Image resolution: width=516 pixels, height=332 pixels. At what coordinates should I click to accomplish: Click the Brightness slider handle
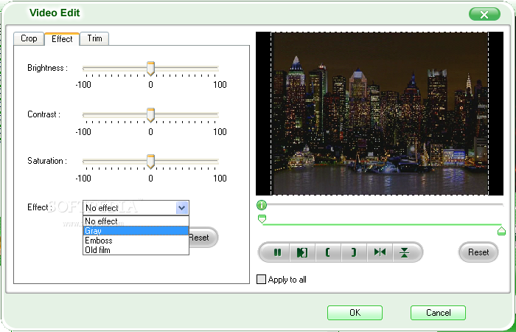point(150,69)
